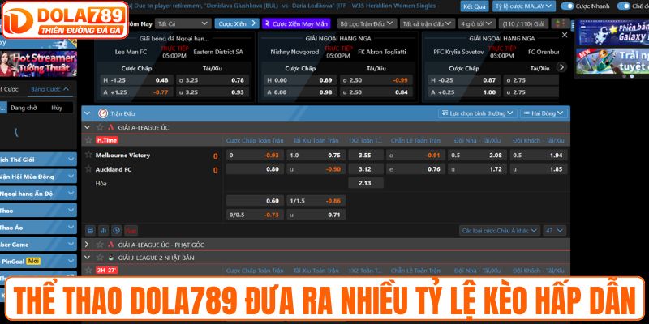Open the match history clock icon

pyautogui.click(x=116, y=230)
